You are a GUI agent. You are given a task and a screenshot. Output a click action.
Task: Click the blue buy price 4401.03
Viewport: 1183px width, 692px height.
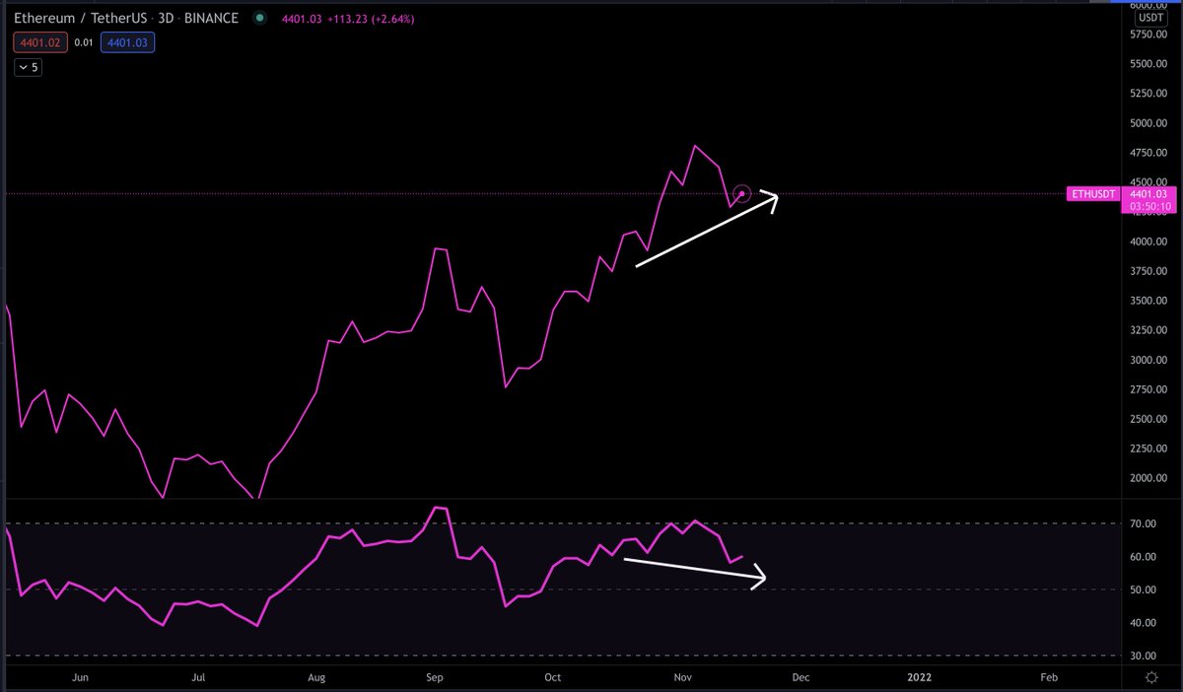tap(129, 42)
